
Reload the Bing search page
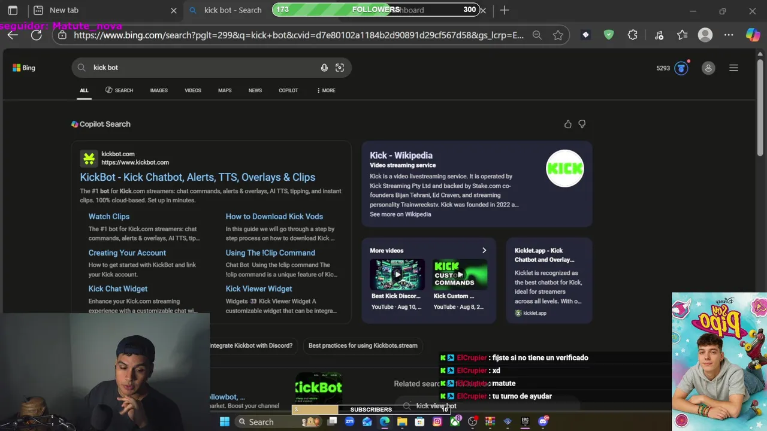point(36,35)
